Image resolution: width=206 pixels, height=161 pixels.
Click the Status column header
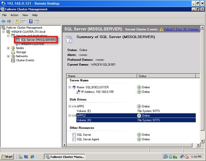166,76
